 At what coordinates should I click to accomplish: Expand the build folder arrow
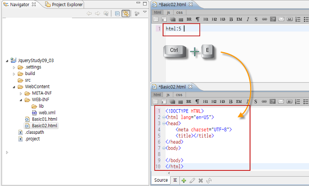click(x=14, y=74)
